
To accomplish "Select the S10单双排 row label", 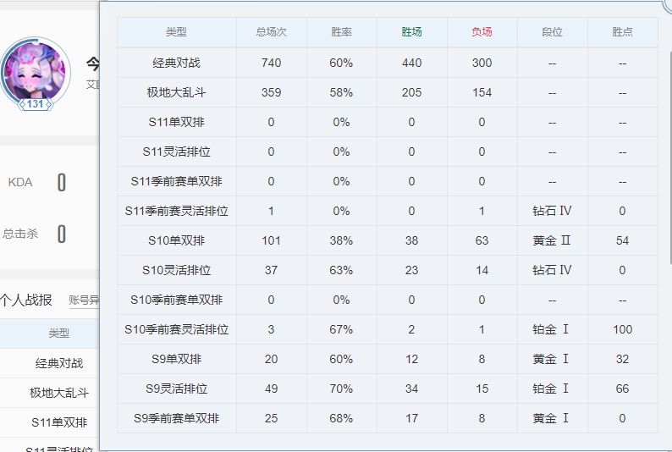I will pos(177,240).
